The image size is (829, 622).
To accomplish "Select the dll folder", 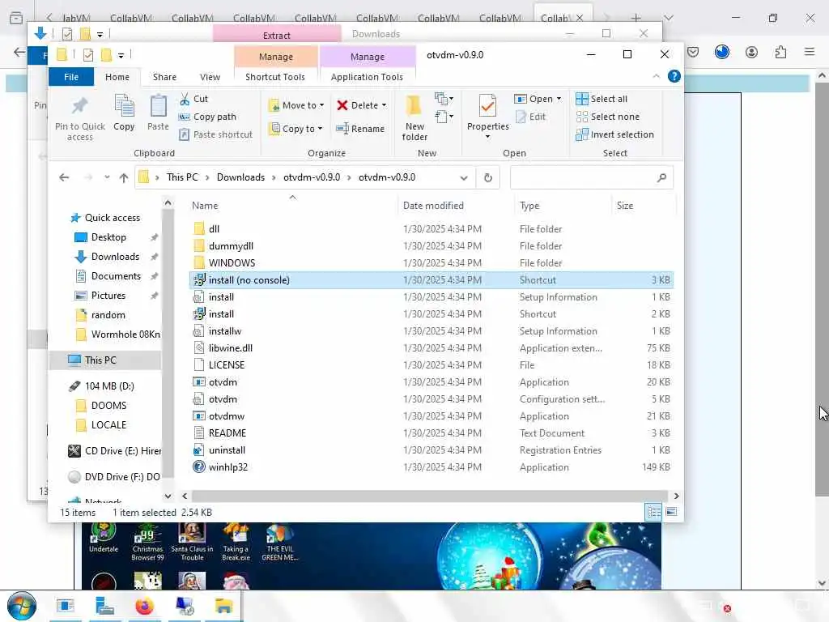I will [x=432, y=229].
